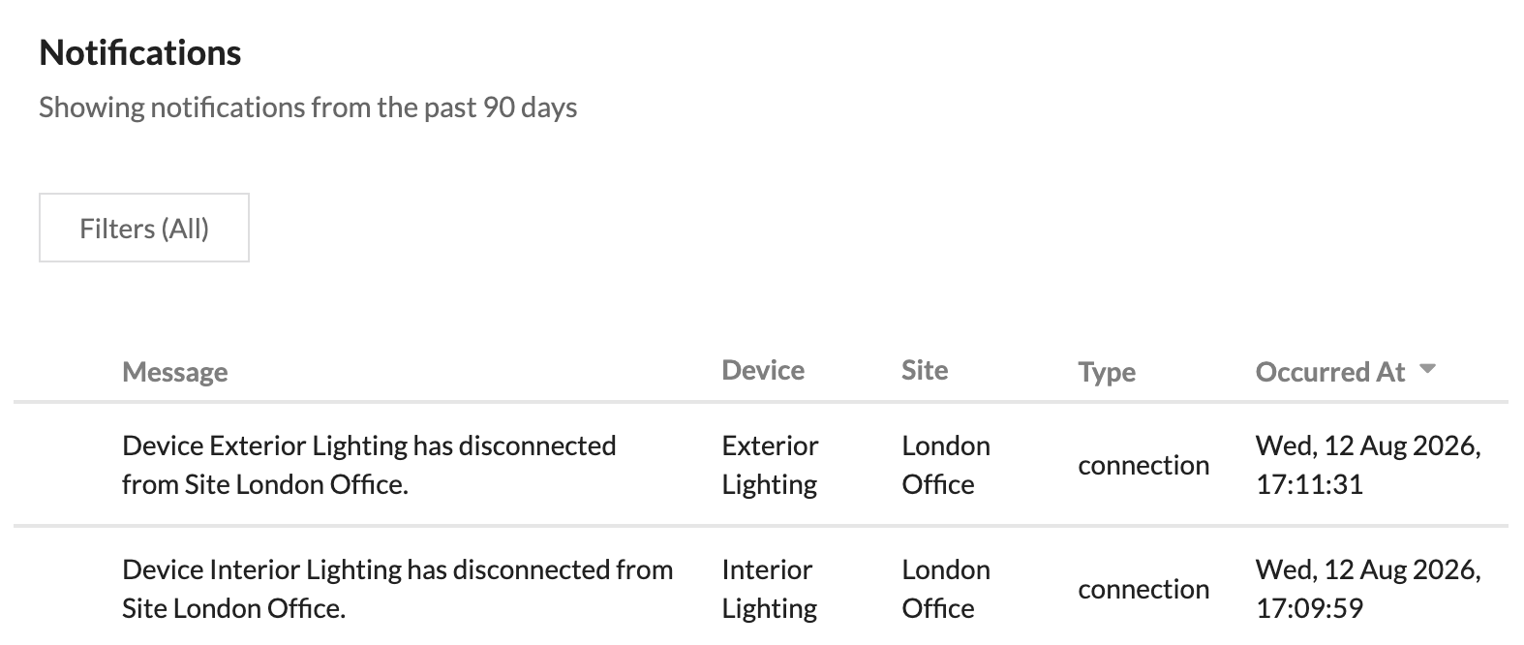
Task: Click London Office site in first row
Action: pos(946,465)
